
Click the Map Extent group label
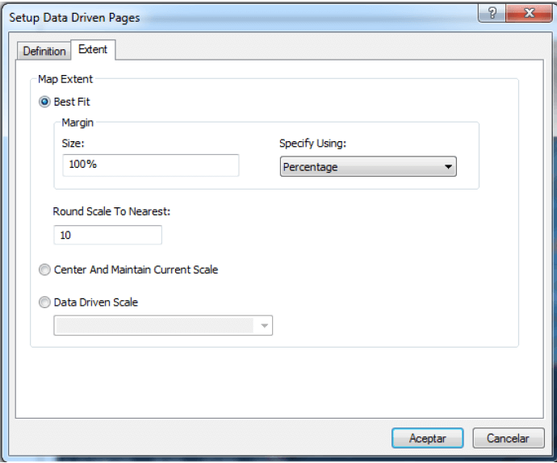[65, 79]
